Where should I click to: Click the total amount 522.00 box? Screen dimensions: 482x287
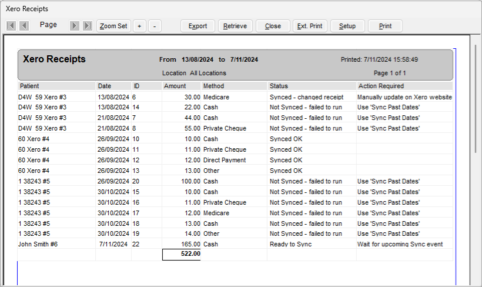182,255
